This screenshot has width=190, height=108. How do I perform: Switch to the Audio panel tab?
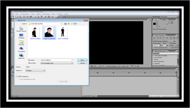[x=164, y=20]
